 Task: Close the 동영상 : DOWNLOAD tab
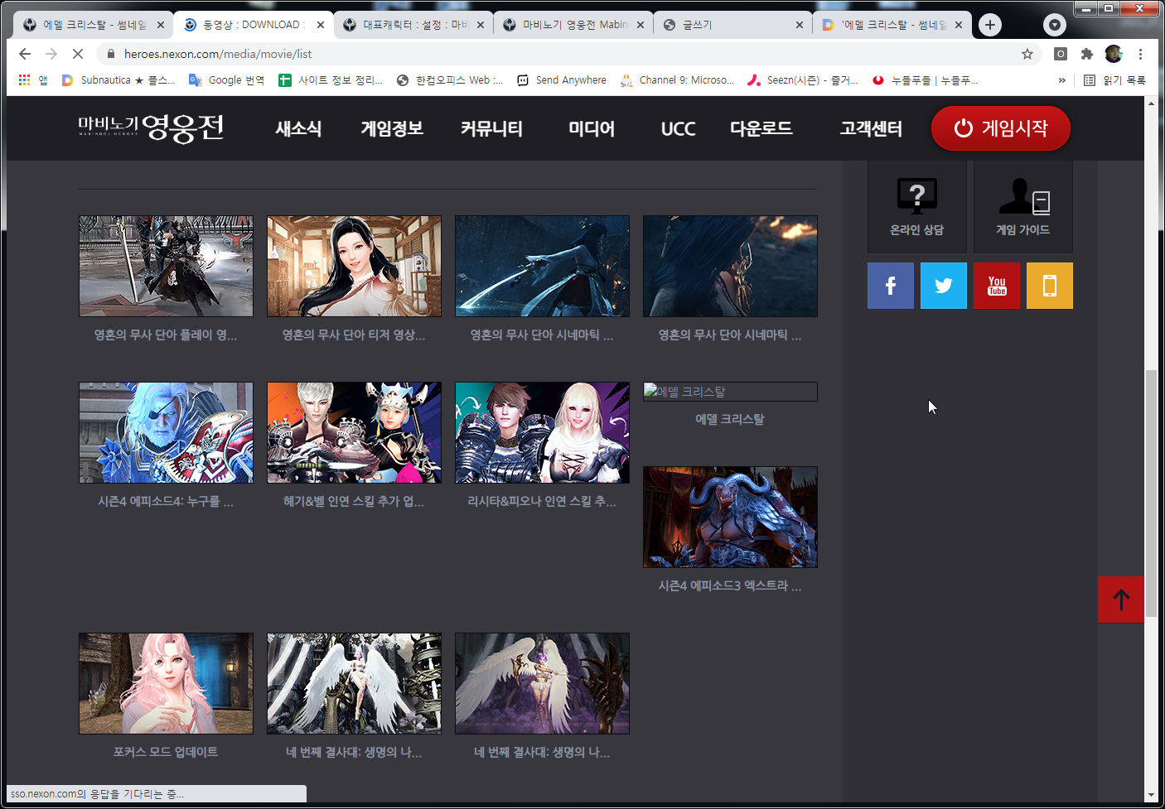point(321,25)
